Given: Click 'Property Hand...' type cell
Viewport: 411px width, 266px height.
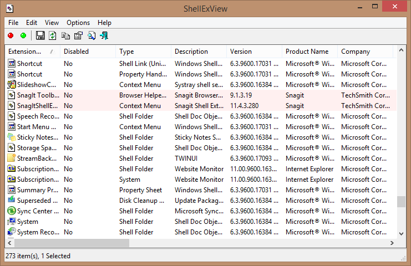Looking at the screenshot, I should point(143,74).
